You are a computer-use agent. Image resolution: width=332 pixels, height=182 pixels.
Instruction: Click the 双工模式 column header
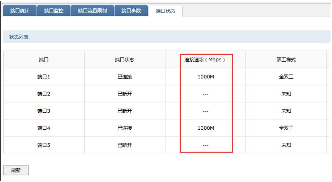pyautogui.click(x=286, y=59)
